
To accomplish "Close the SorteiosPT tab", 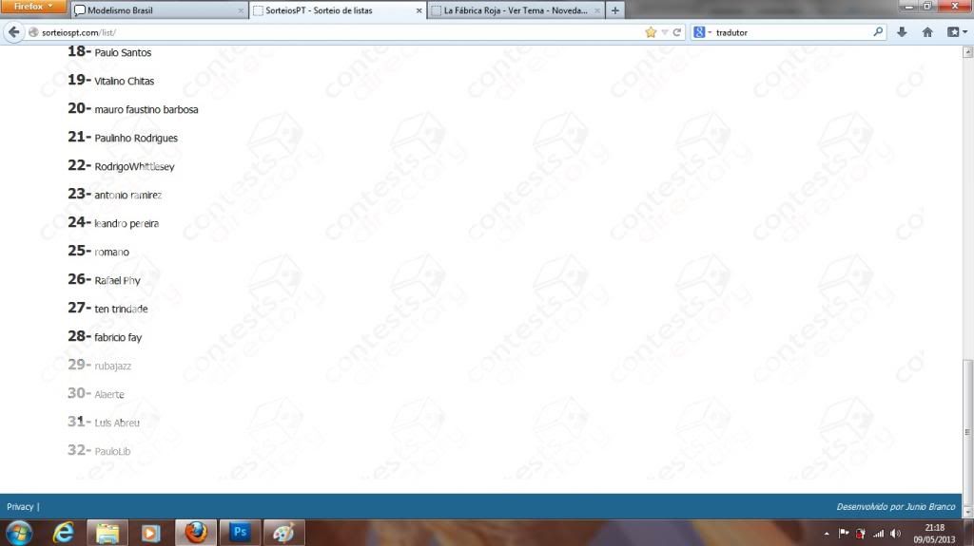I will coord(419,10).
